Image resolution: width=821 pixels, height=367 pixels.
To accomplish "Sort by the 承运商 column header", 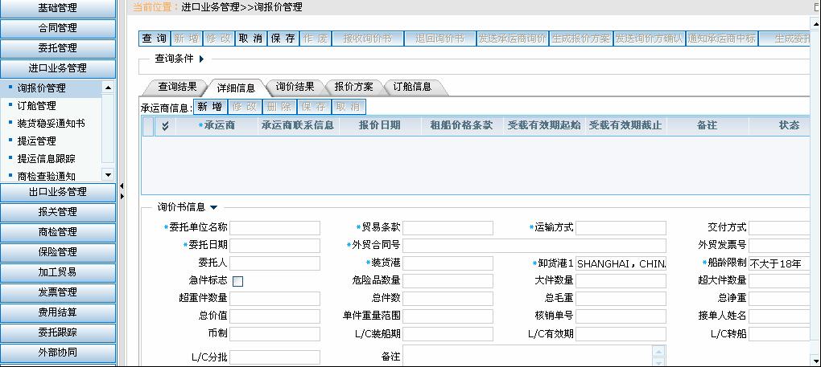I will (x=217, y=126).
